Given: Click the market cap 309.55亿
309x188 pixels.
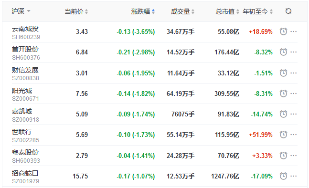Looking at the screenshot, I should [227, 94].
